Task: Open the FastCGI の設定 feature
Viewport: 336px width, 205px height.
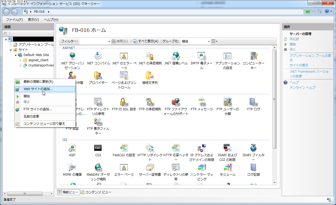Action: point(124,151)
